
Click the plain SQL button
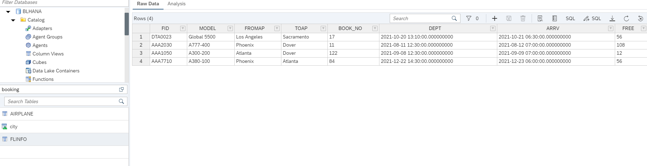[x=570, y=18]
